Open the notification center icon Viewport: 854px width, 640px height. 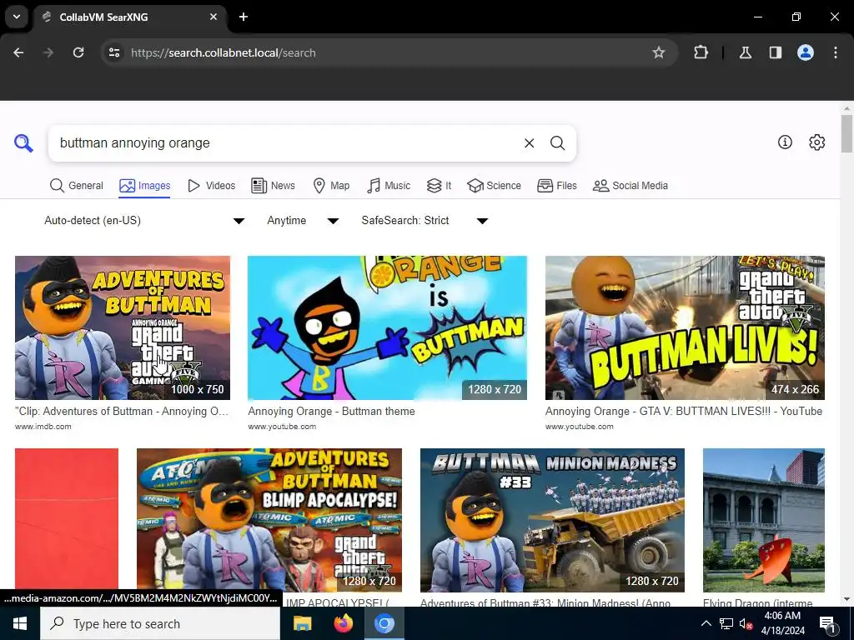click(x=827, y=623)
